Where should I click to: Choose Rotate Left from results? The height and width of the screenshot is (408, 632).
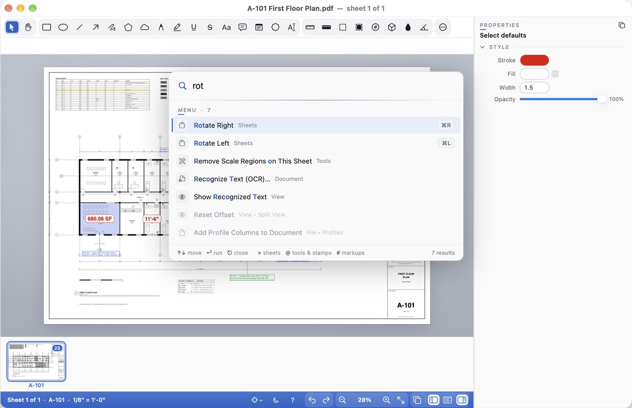(316, 143)
